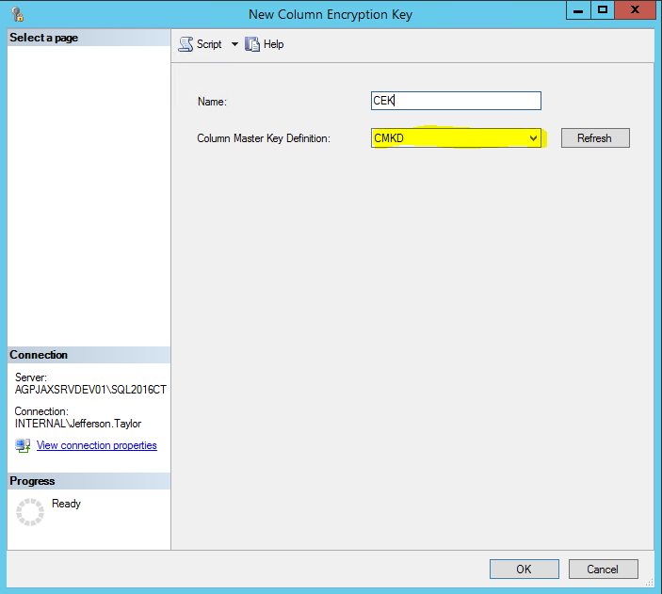Viewport: 662px width, 594px height.
Task: Open View connection properties link
Action: click(x=97, y=445)
